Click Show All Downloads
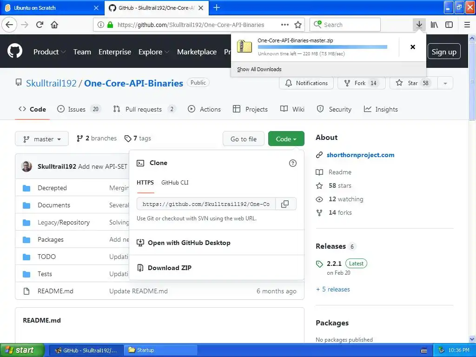The width and height of the screenshot is (476, 357). pyautogui.click(x=259, y=69)
